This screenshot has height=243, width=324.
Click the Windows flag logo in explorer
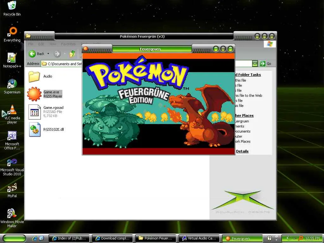point(270,44)
